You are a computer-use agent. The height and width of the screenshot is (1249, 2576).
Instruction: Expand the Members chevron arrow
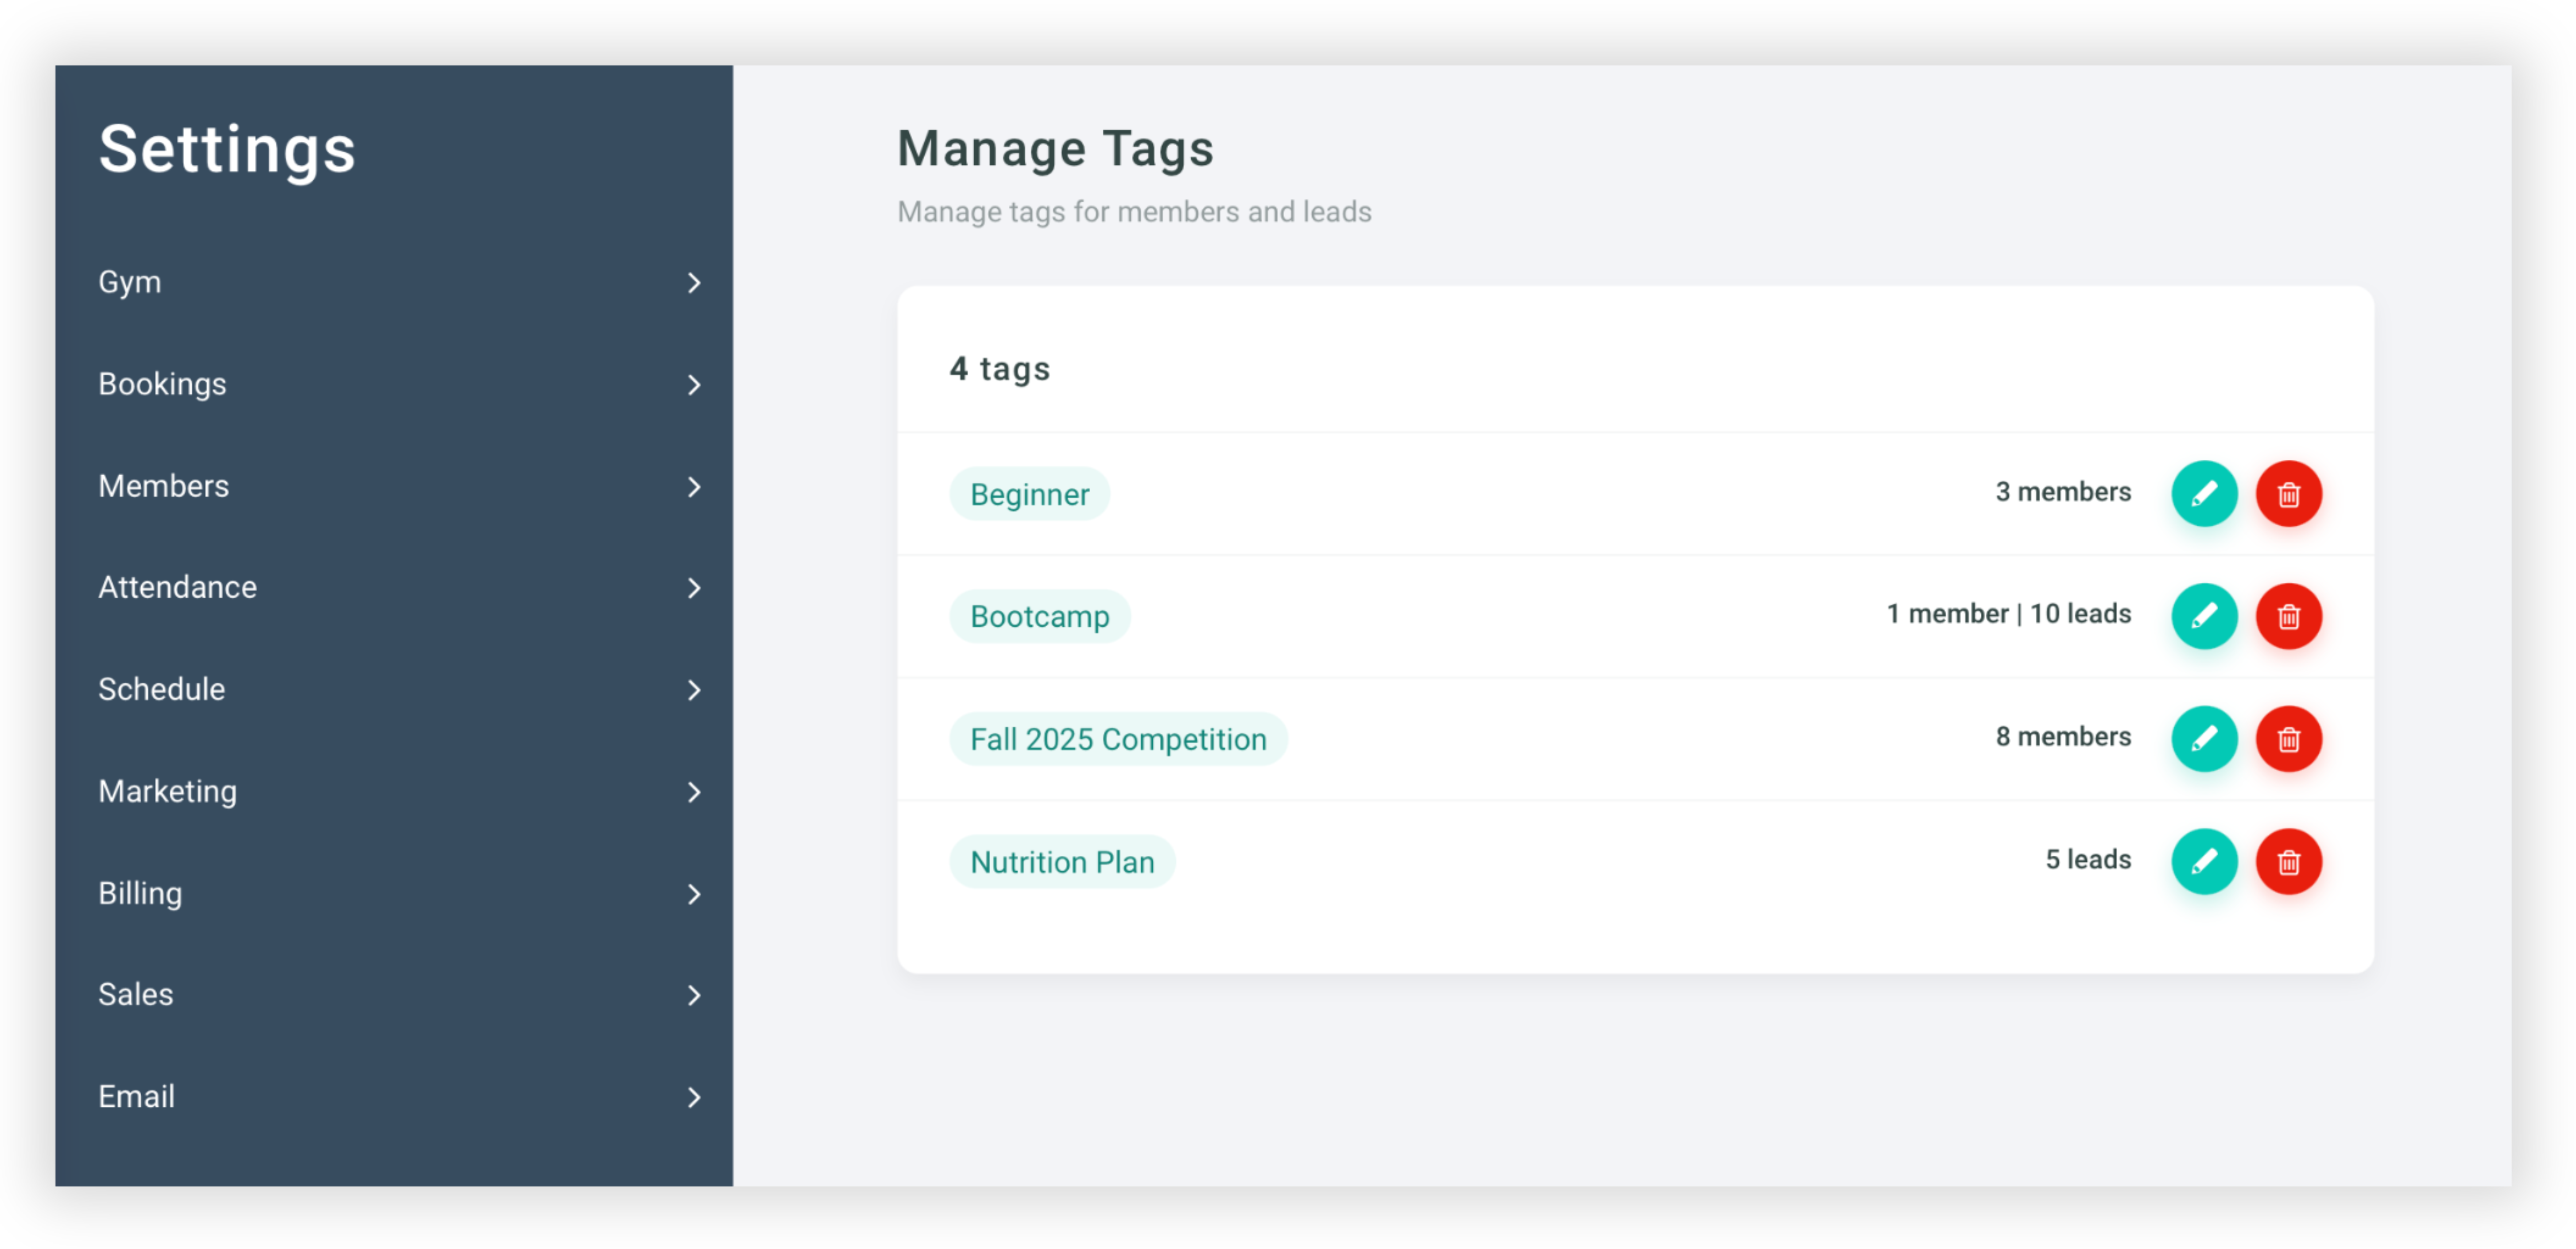tap(694, 487)
